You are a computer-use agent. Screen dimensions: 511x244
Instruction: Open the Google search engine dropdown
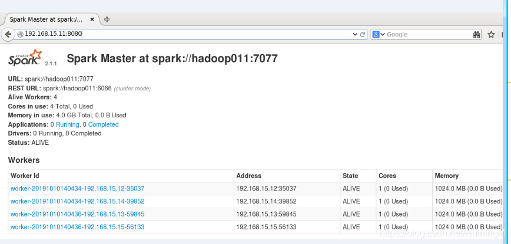point(379,35)
